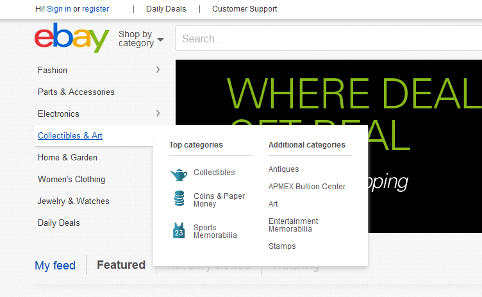Open Entertainment Memorabilia category
This screenshot has width=482, height=297.
[x=293, y=225]
